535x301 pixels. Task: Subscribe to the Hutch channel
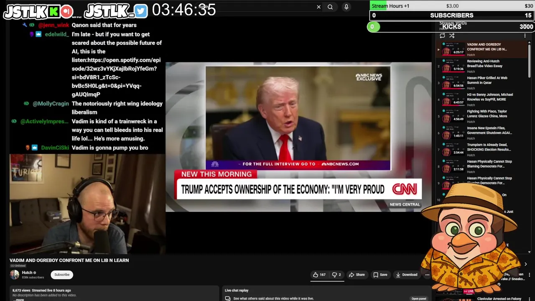[62, 275]
